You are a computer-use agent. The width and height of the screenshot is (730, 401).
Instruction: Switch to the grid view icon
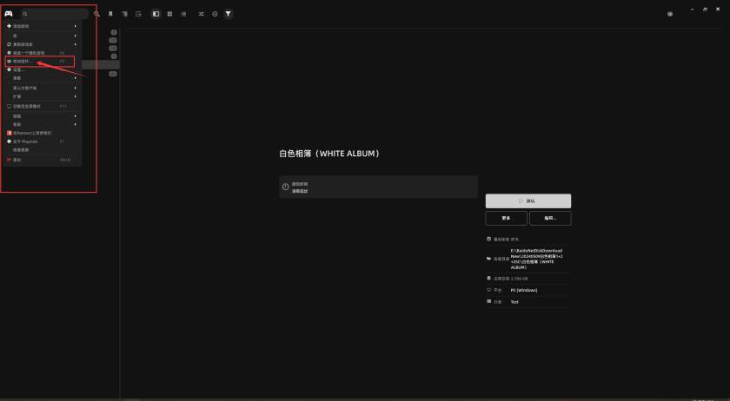pos(169,14)
